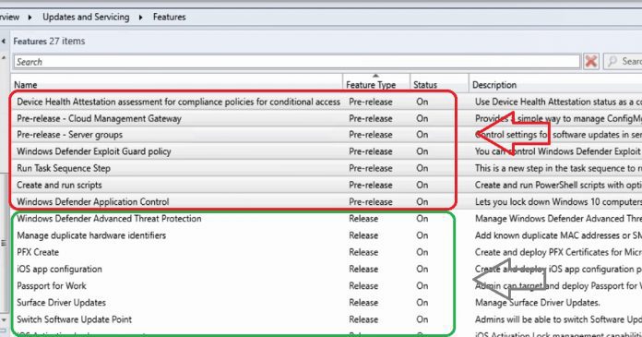
Task: Click the Search button with magnifier
Action: (x=623, y=62)
